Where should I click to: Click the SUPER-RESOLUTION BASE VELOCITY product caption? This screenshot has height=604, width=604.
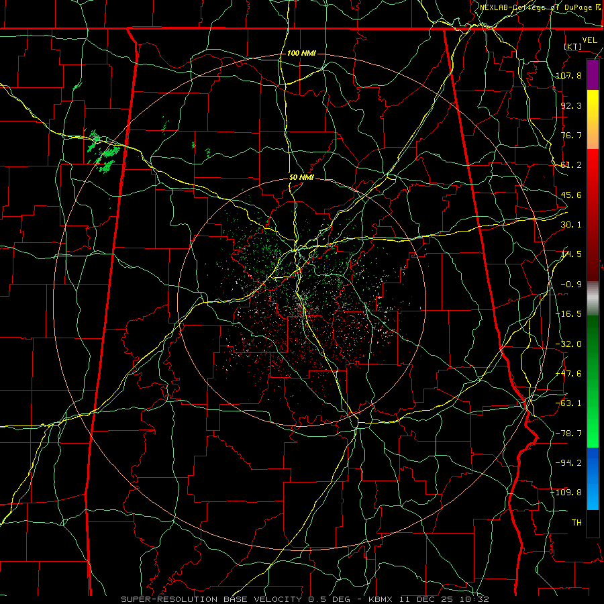pyautogui.click(x=211, y=599)
